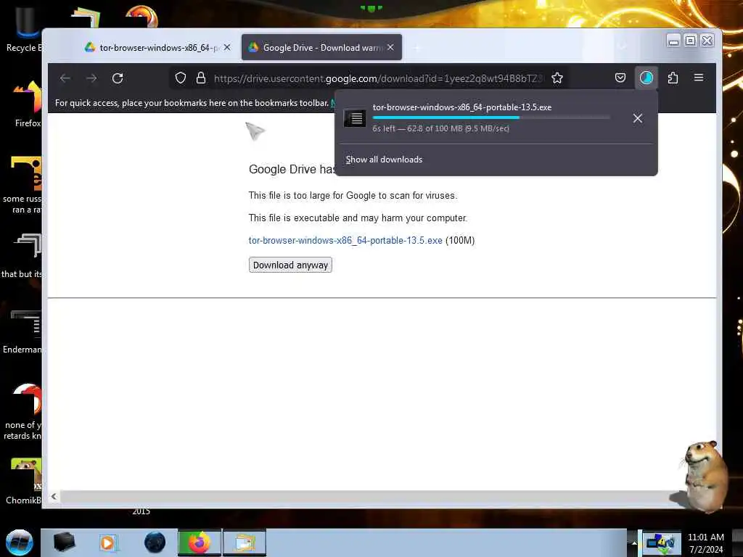The image size is (743, 557).
Task: Click Show all downloads
Action: click(x=384, y=160)
